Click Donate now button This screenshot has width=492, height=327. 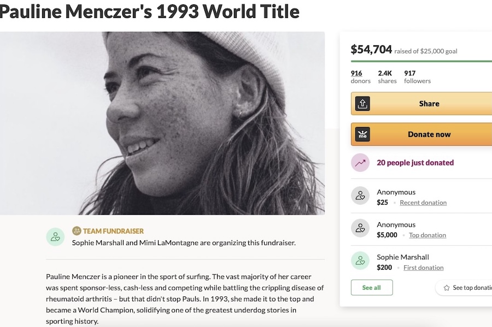pyautogui.click(x=421, y=134)
